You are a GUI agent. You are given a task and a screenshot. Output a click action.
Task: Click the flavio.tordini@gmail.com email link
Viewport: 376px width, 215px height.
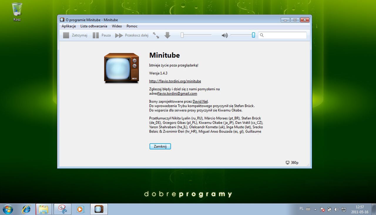click(177, 94)
